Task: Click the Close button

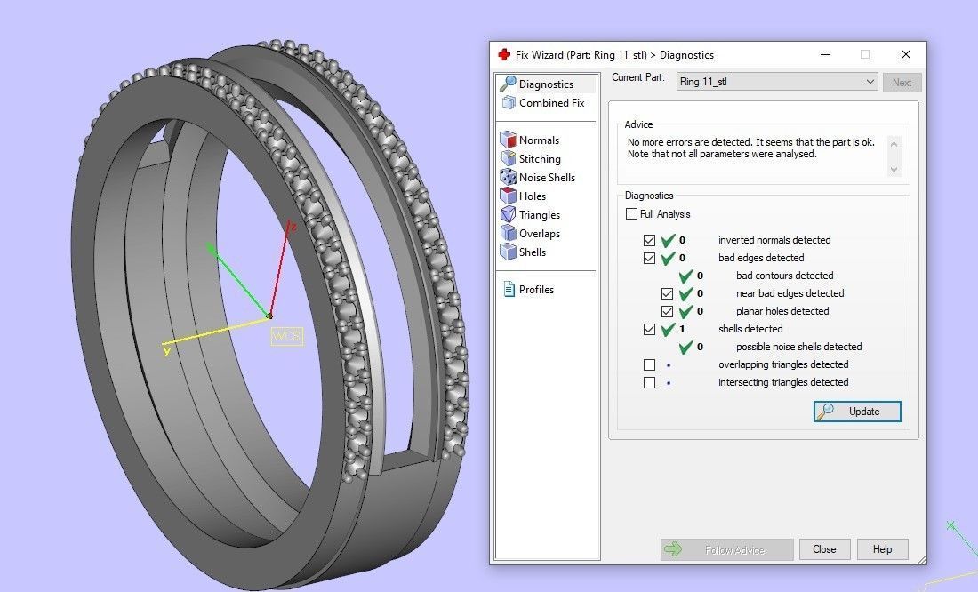Action: click(824, 549)
